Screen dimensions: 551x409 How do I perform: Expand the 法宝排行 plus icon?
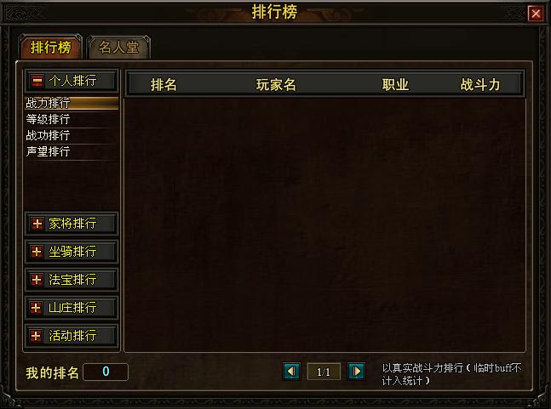[37, 280]
